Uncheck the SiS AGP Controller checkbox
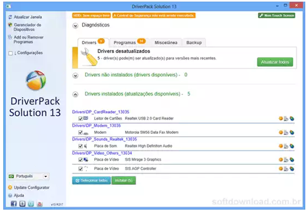Image resolution: width=308 pixels, height=214 pixels. click(x=80, y=168)
